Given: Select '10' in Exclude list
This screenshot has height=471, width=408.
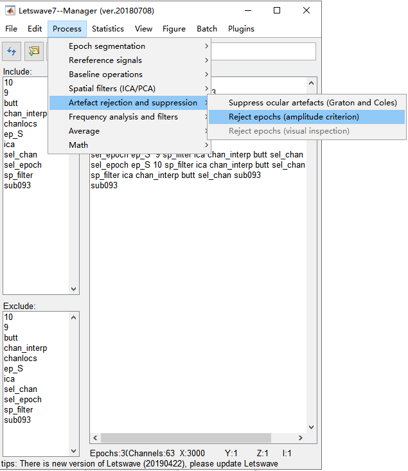Looking at the screenshot, I should click(x=8, y=317).
